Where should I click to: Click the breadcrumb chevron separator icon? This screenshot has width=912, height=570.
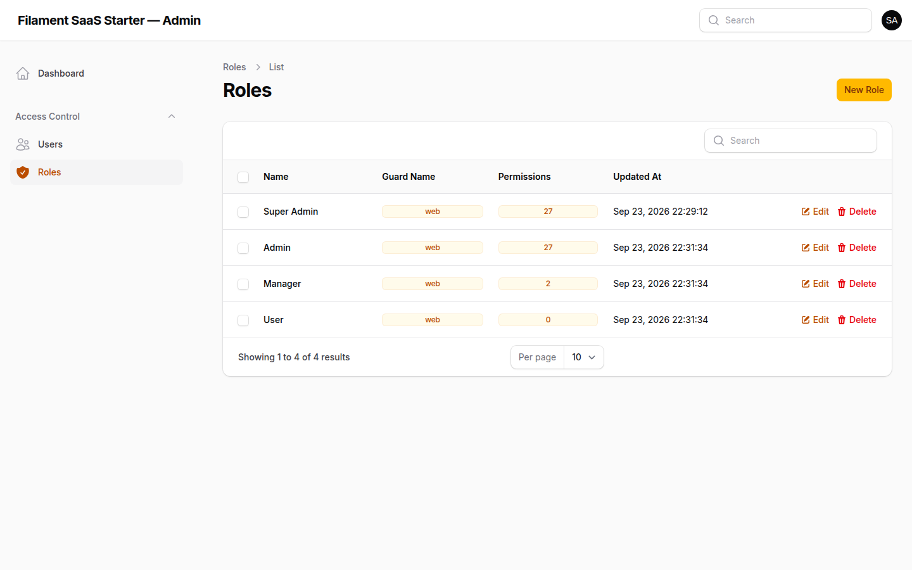[258, 67]
